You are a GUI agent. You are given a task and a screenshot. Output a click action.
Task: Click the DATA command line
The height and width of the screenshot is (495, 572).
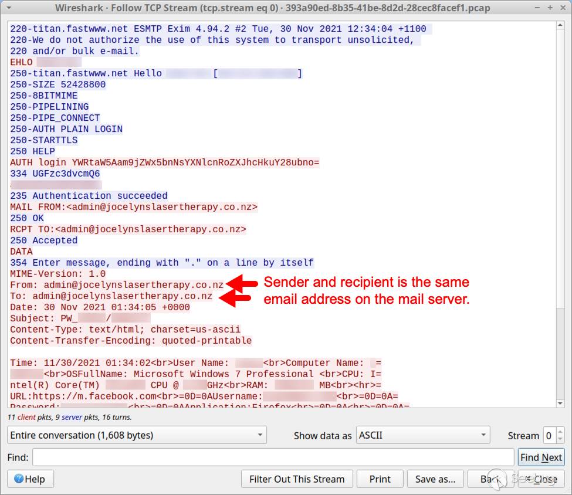tap(21, 252)
